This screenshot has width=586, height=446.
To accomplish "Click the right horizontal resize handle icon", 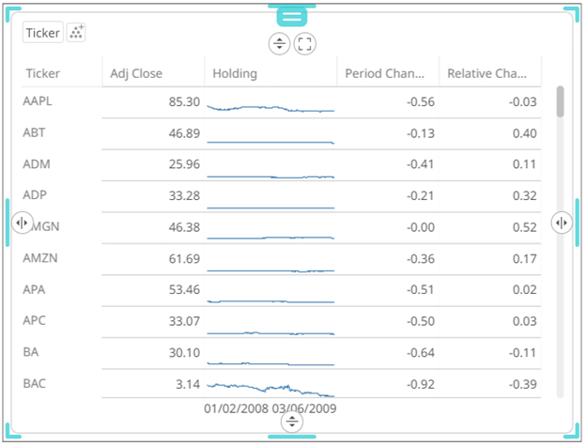I will click(x=562, y=223).
